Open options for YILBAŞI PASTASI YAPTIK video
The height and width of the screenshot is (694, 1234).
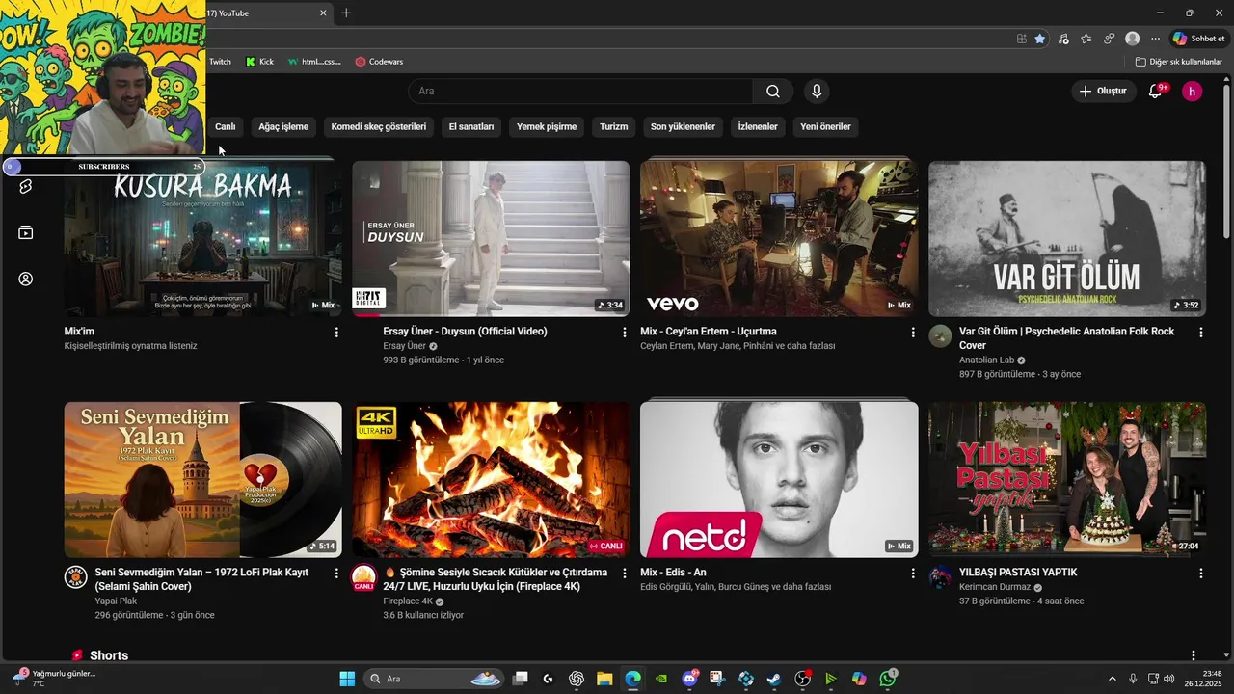click(x=1201, y=573)
